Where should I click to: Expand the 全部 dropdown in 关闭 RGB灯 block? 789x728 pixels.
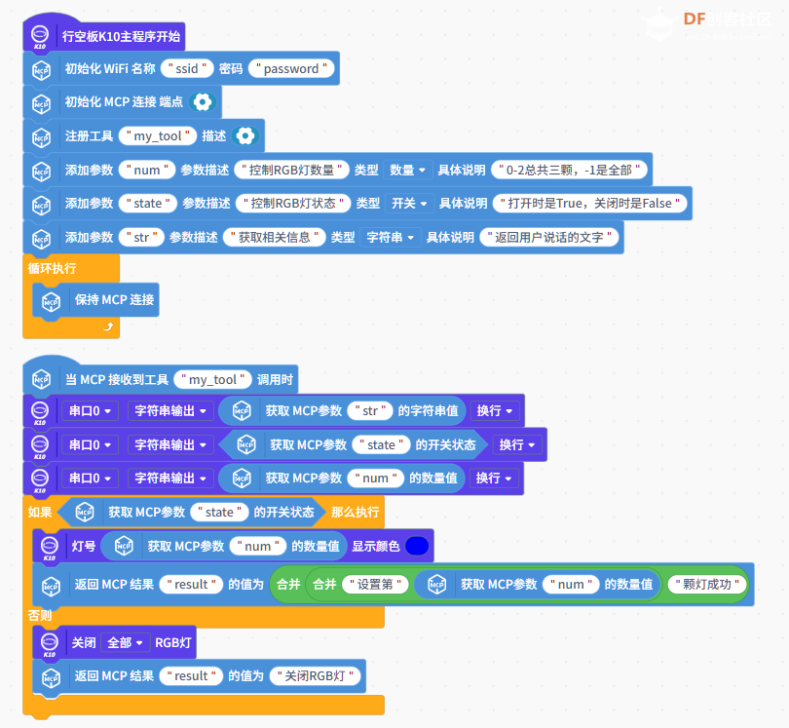pos(126,643)
